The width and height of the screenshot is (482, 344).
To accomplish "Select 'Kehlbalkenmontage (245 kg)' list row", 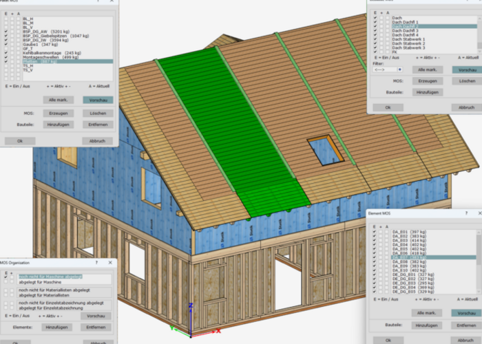I will pyautogui.click(x=67, y=53).
